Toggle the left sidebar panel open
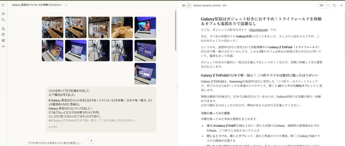 click(x=3, y=5)
